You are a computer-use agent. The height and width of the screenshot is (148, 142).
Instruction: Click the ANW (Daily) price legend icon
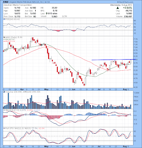(4, 37)
